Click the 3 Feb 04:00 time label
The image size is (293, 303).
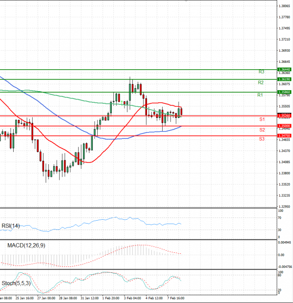click(132, 298)
